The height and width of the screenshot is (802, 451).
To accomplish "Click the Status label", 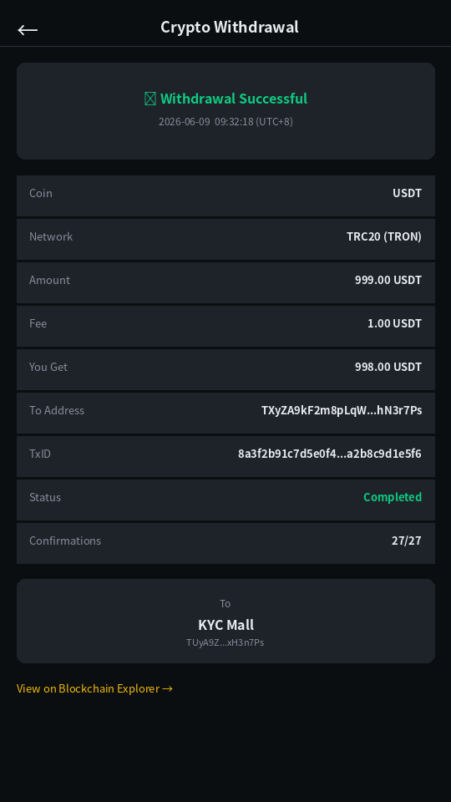I will coord(45,497).
